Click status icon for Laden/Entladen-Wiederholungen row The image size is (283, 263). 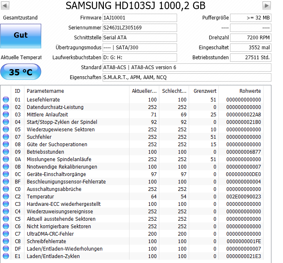[x=6, y=249]
